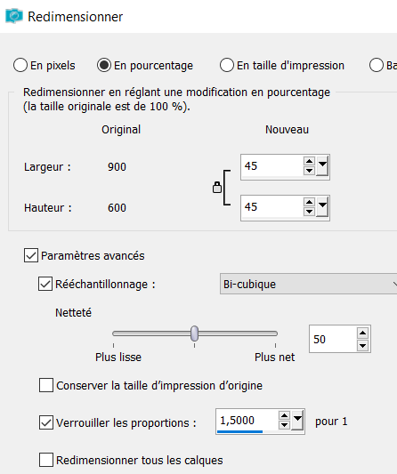
Task: Click the Largeur percentage input field
Action: [272, 166]
